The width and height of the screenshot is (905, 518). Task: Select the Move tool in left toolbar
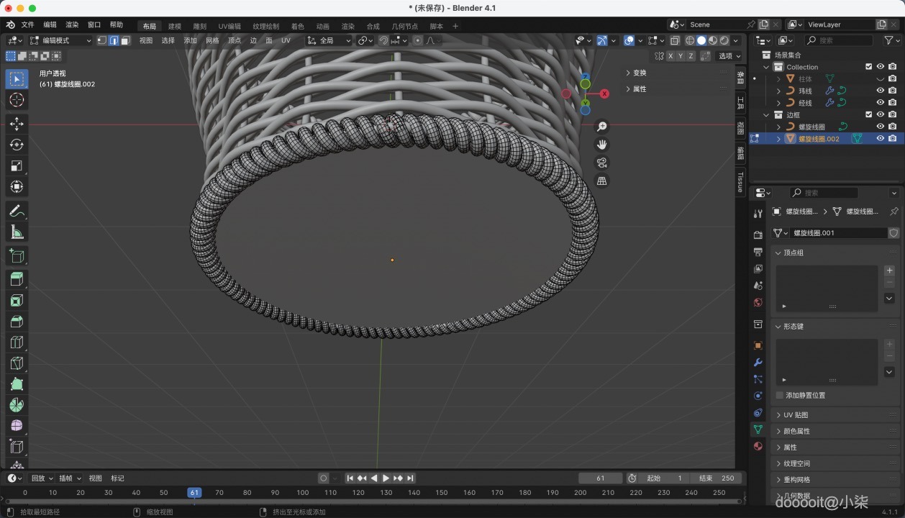tap(17, 124)
